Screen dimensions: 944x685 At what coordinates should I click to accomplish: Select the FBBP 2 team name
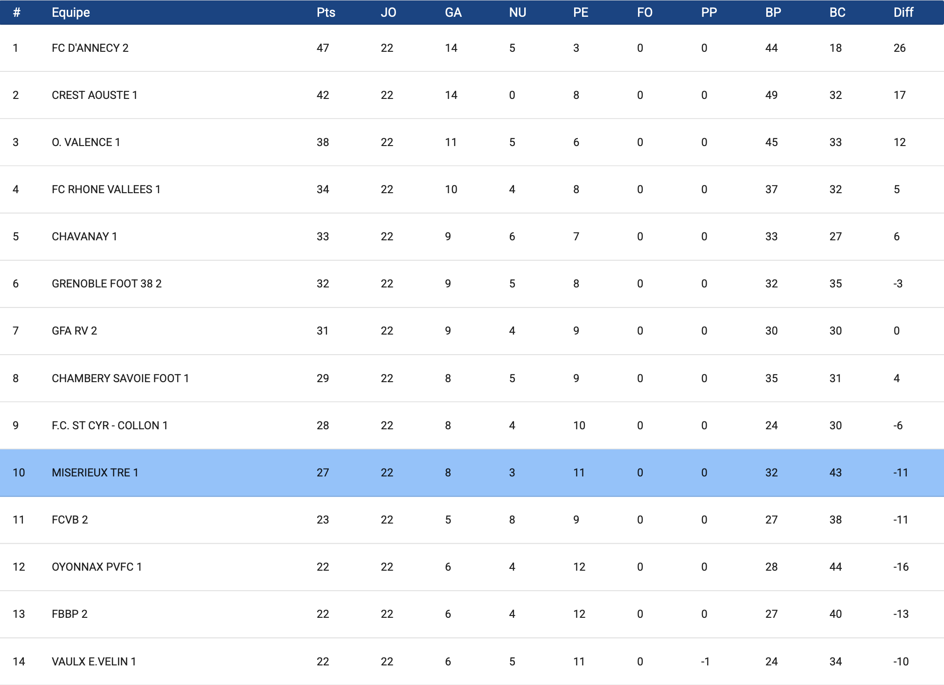[x=69, y=614]
